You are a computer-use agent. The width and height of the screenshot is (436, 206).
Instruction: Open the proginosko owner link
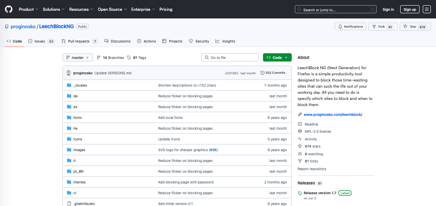pyautogui.click(x=23, y=27)
